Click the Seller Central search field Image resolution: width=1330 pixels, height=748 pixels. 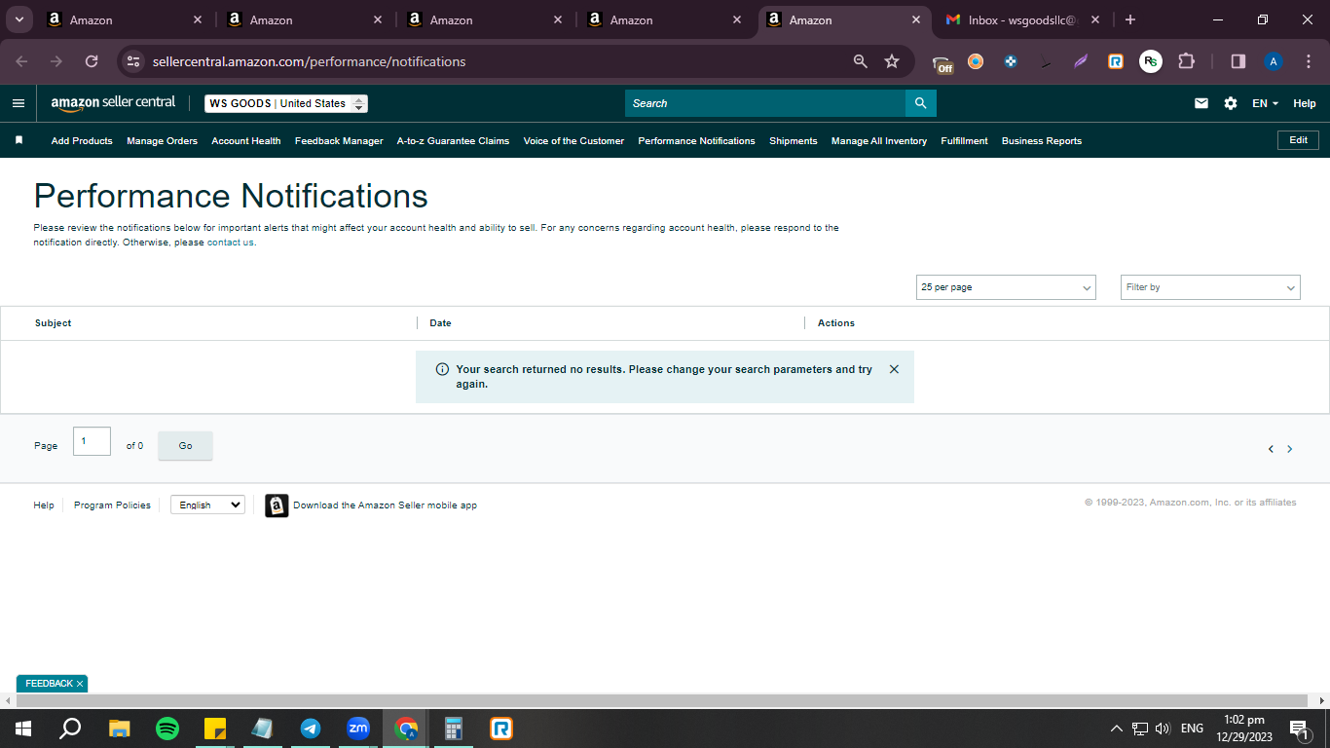[x=765, y=103]
